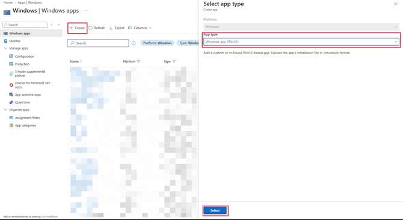Open Assignment filters
The image size is (403, 220).
coord(27,118)
